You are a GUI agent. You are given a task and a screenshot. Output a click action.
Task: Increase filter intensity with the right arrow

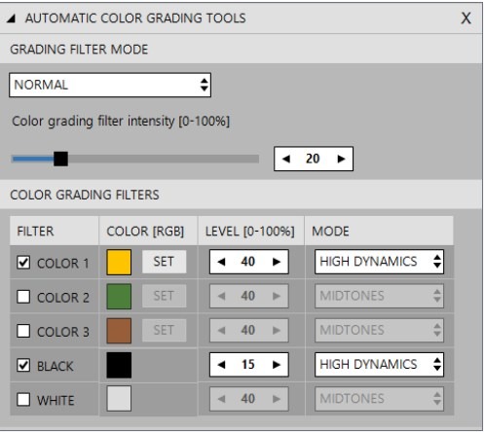coord(341,159)
